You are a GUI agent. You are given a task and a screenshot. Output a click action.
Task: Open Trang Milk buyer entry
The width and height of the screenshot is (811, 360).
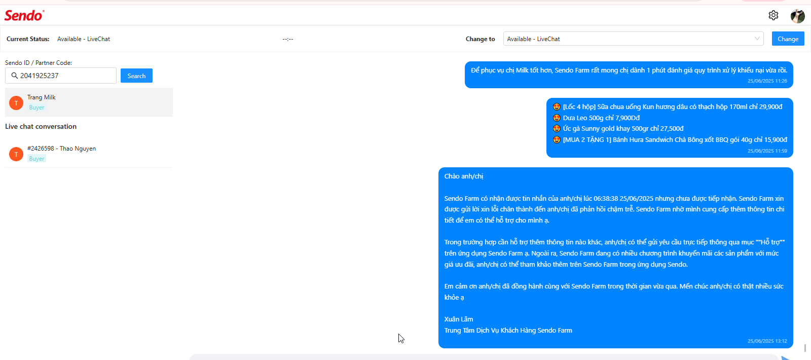pos(89,102)
